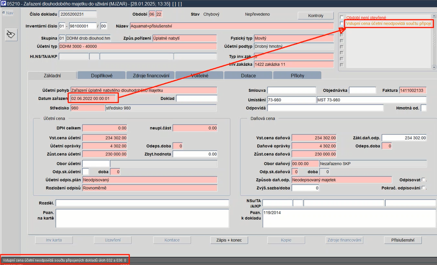
Task: Click the Pozn. k dokladu area with 119/2014
Action: [349, 218]
